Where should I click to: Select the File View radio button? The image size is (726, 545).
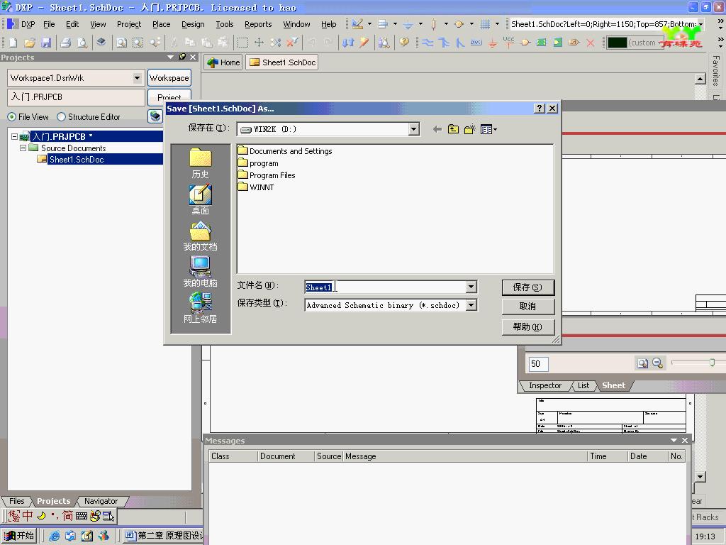11,117
